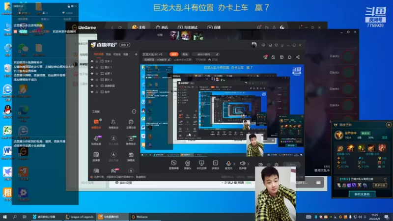393x221 pixels.
Task: Open the 视频连麦 tool icon
Action: point(96,140)
